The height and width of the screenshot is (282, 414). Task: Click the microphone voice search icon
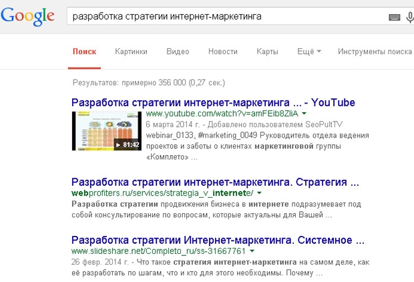point(410,17)
